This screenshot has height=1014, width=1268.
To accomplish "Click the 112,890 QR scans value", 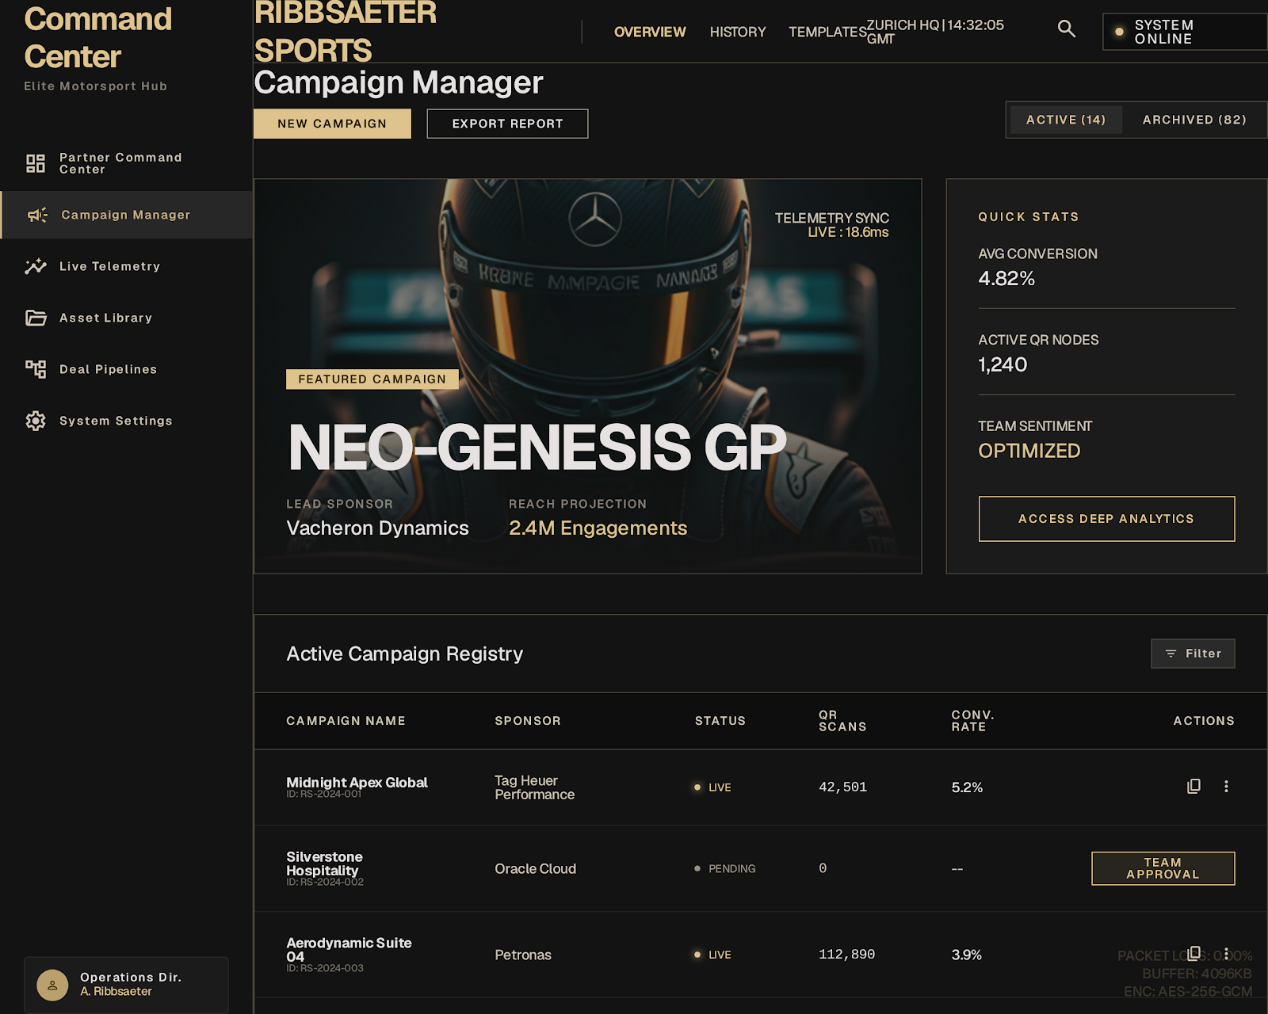I will pos(846,955).
